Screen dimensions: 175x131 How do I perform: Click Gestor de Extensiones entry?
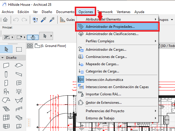point(103,102)
